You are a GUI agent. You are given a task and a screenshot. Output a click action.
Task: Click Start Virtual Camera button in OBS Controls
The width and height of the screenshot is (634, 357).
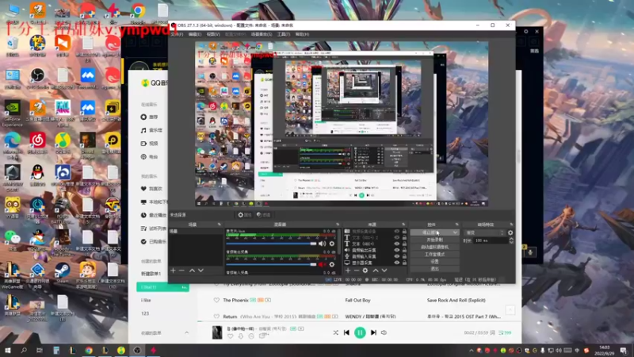[434, 247]
